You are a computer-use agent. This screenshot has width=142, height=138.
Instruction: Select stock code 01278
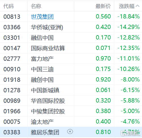(12, 90)
